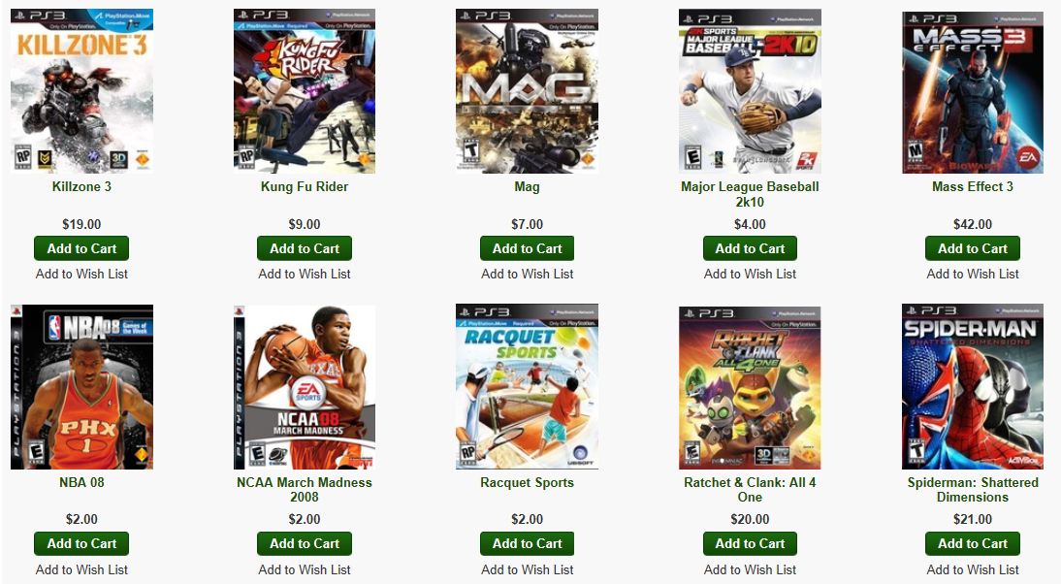The image size is (1061, 584).
Task: View the MAG game cover thumbnail
Action: [x=528, y=91]
